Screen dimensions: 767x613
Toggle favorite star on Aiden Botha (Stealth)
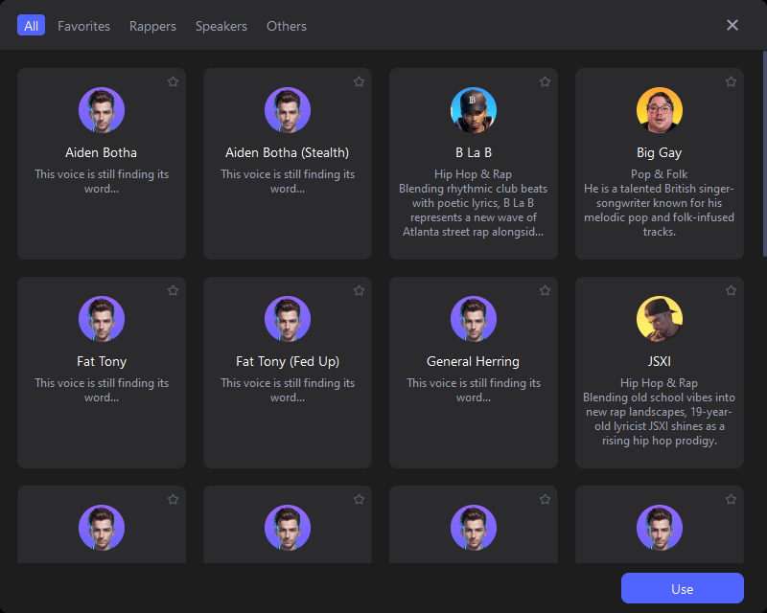359,81
